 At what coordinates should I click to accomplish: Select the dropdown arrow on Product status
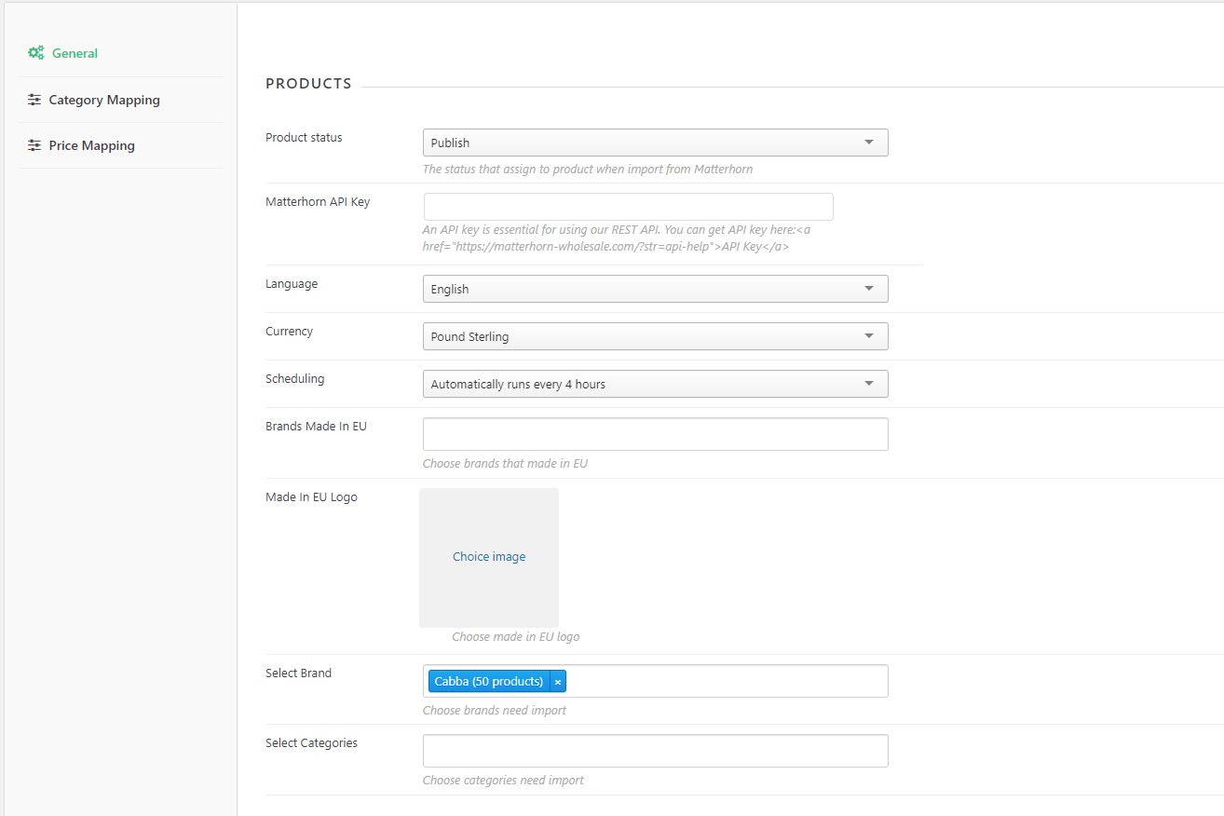coord(869,143)
